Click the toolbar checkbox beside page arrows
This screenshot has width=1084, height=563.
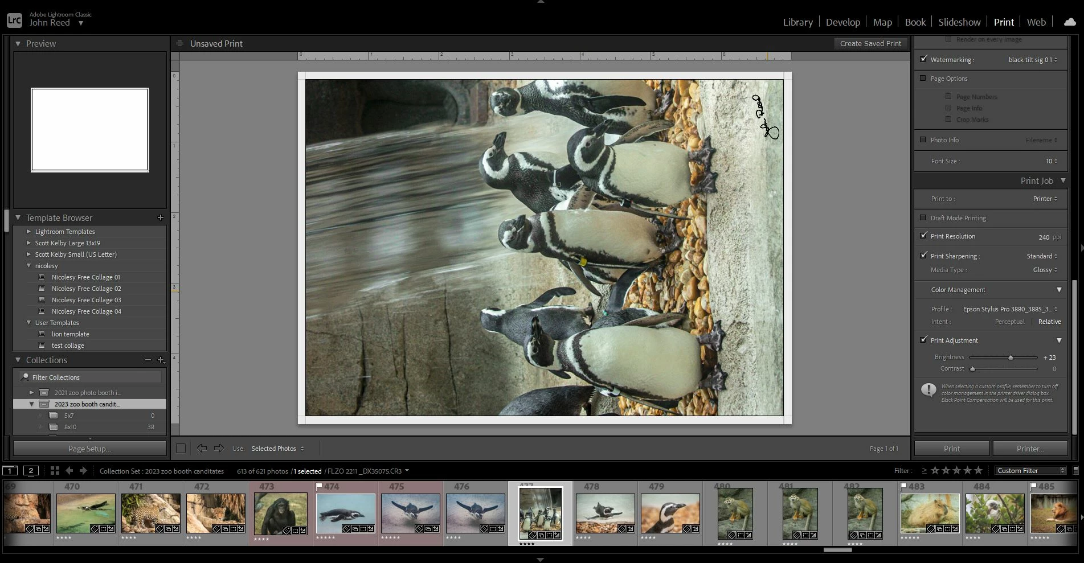pyautogui.click(x=181, y=449)
